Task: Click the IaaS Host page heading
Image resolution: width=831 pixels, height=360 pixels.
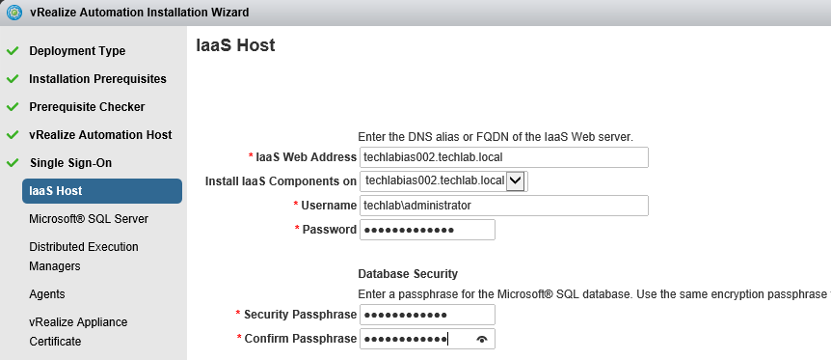Action: [x=235, y=45]
